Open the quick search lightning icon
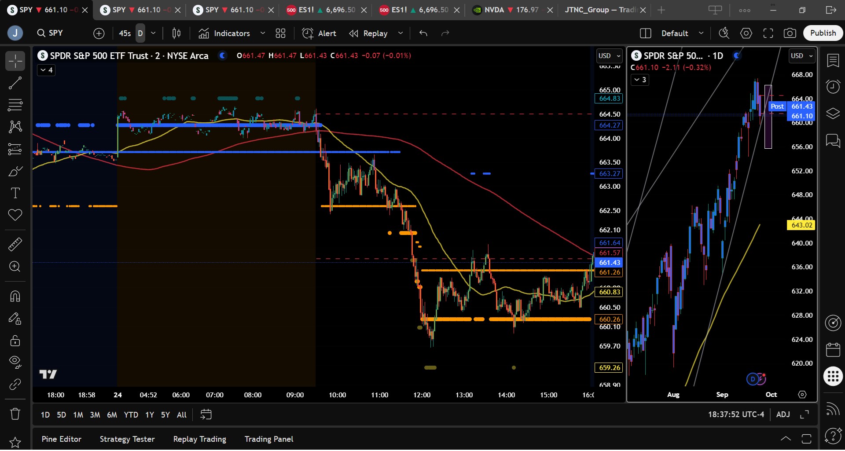Viewport: 845px width, 451px height. (x=724, y=33)
